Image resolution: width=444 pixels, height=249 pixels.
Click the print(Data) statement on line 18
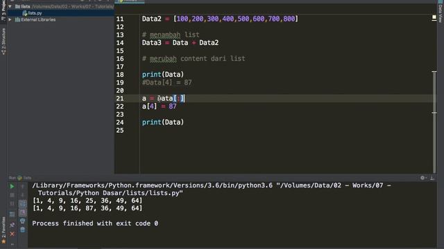coord(163,75)
